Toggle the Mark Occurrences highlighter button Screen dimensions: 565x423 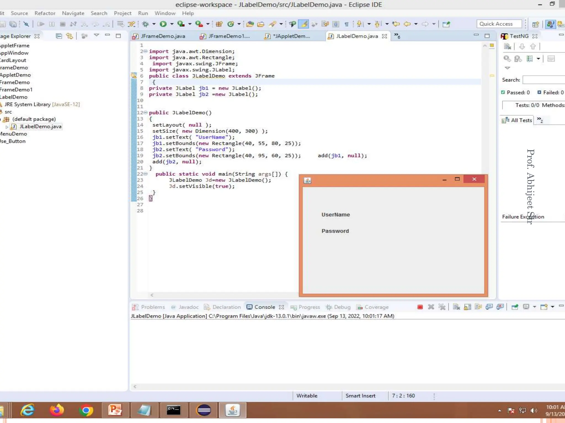[303, 24]
